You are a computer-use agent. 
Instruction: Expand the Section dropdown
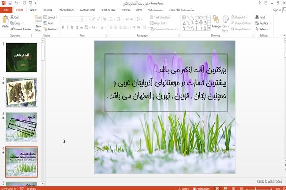coord(51,29)
